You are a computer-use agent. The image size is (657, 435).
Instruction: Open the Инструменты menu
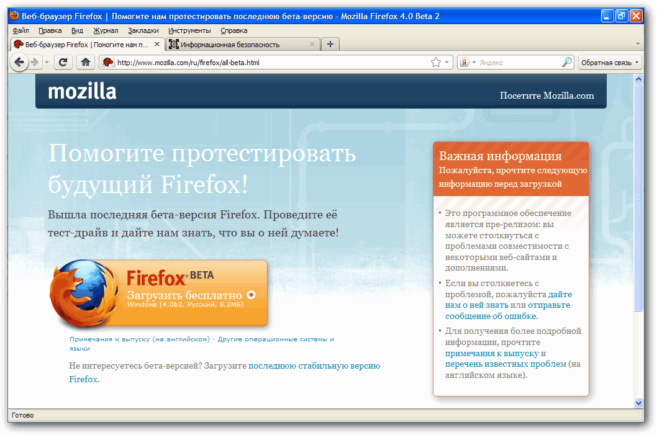(x=189, y=30)
